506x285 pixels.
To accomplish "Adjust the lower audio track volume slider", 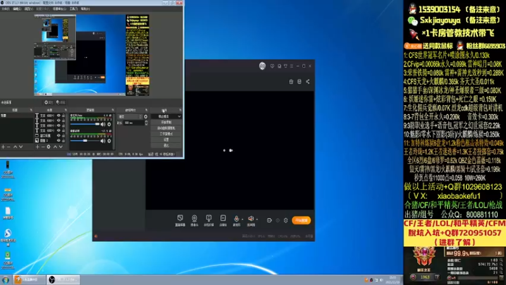I will pyautogui.click(x=85, y=141).
